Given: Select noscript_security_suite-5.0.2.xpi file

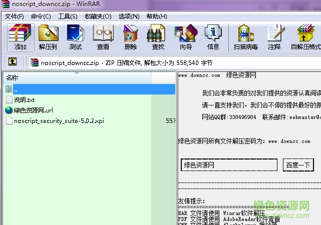Looking at the screenshot, I should click(x=59, y=121).
